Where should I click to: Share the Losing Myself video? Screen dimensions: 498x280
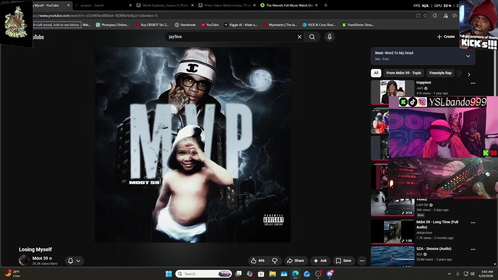[x=296, y=261]
